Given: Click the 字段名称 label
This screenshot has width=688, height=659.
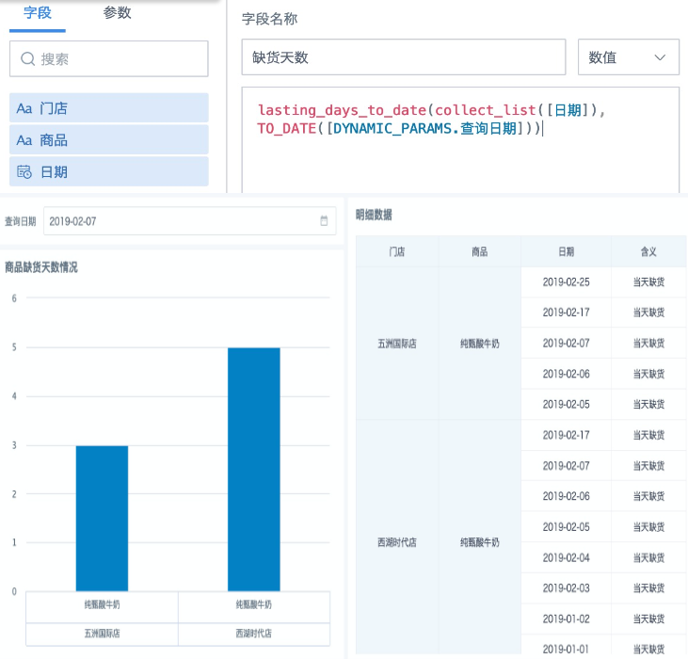Looking at the screenshot, I should (269, 19).
